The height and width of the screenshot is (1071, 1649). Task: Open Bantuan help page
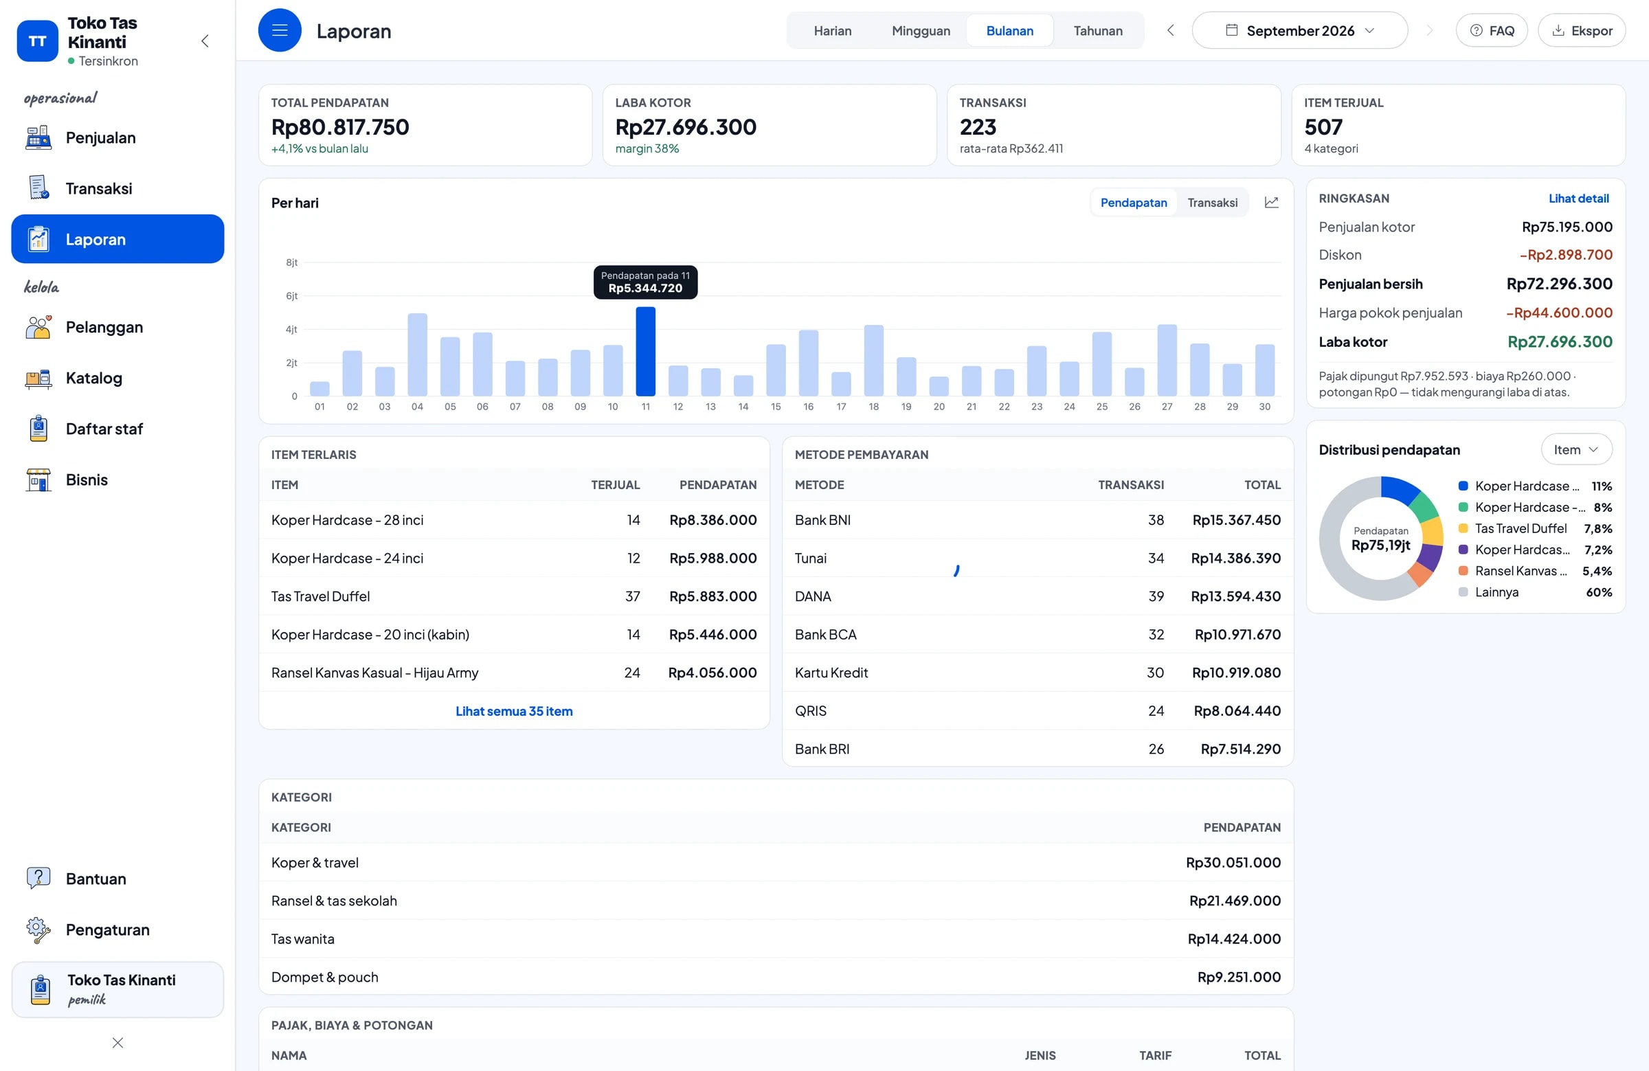click(x=117, y=879)
